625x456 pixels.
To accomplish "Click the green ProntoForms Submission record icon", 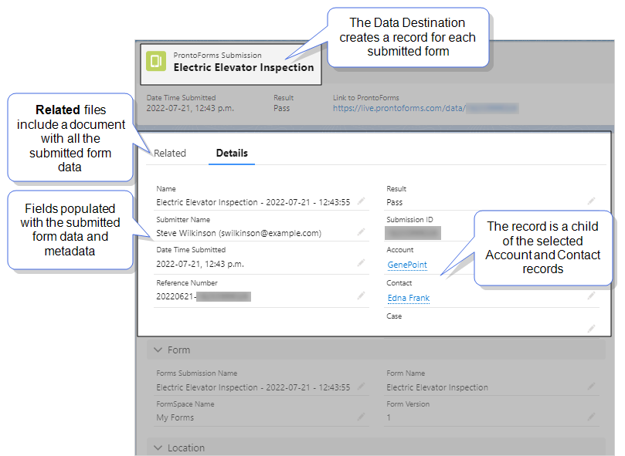I will [x=156, y=61].
